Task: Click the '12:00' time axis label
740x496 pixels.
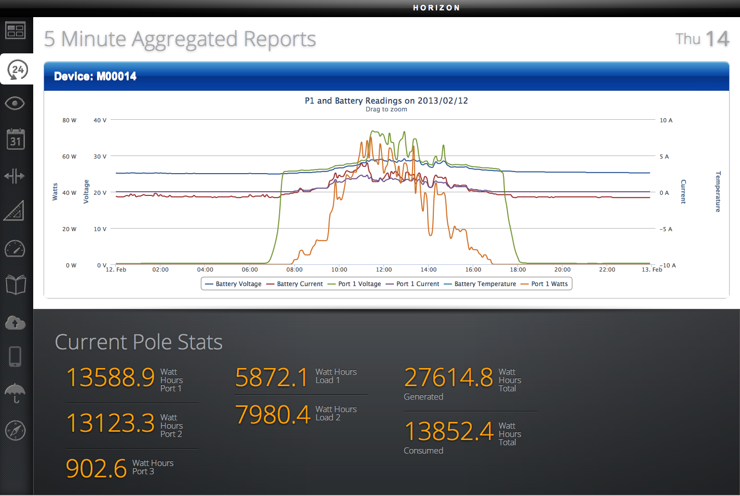Action: 384,270
